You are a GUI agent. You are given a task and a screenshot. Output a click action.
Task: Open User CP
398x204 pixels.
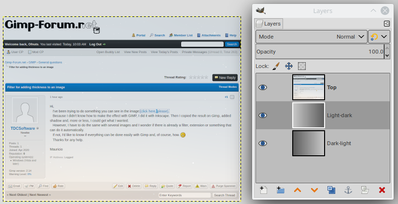(15, 52)
